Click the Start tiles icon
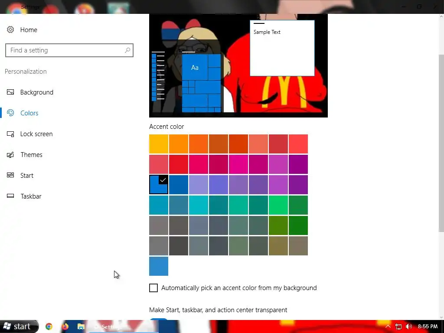The height and width of the screenshot is (333, 444). (x=10, y=175)
